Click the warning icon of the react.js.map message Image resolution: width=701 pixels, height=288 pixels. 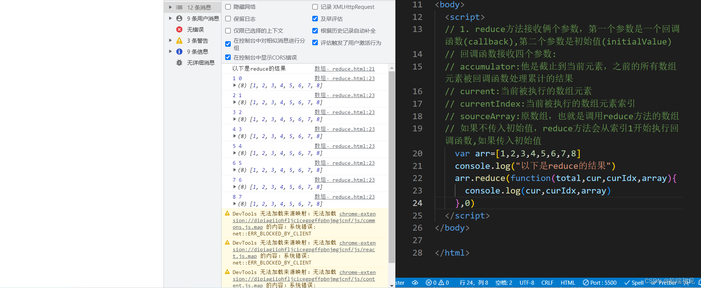[227, 242]
